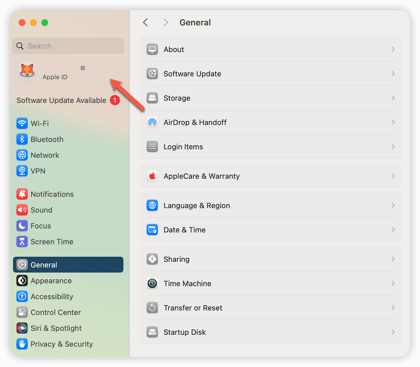Go back with the left arrow
The image size is (420, 367).
click(x=145, y=22)
